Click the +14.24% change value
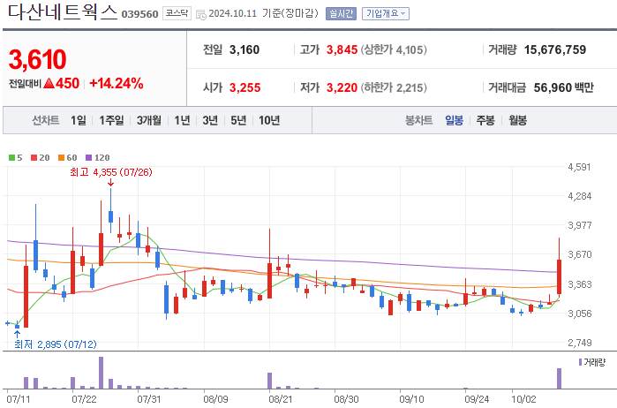This screenshot has height=408, width=617. click(117, 83)
